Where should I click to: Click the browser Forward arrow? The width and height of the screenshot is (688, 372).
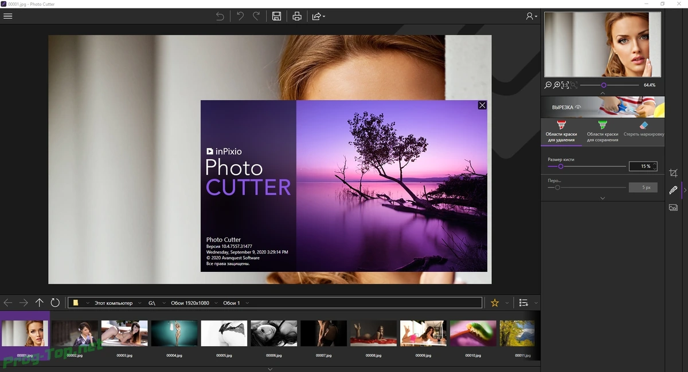[x=24, y=303]
